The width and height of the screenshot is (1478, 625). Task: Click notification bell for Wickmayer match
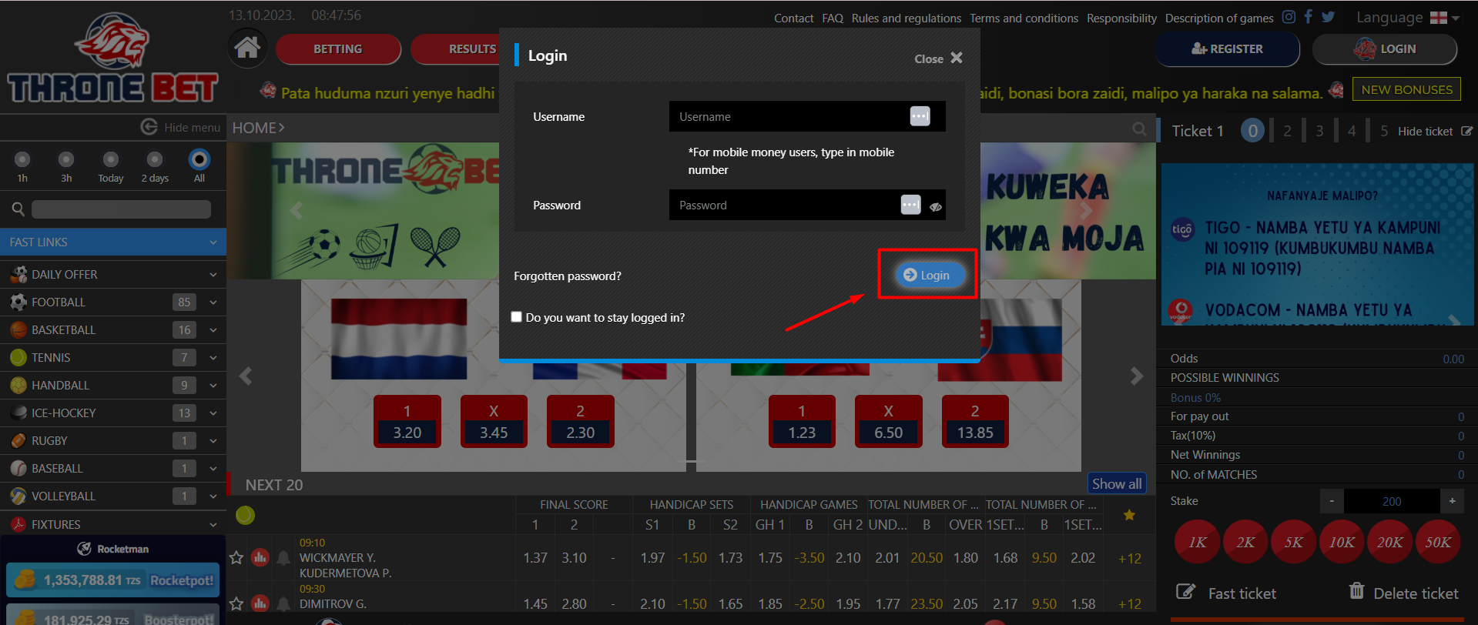[x=283, y=557]
